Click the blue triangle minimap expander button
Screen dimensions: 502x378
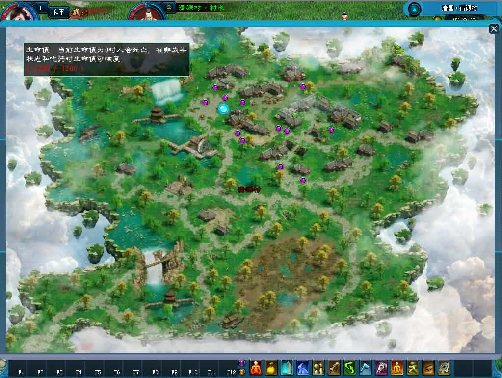[414, 9]
